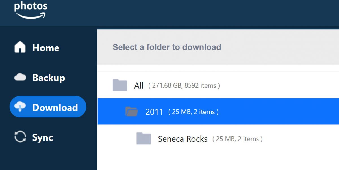This screenshot has height=170, width=339.
Task: Click the Download cloud icon in the sidebar
Action: point(20,107)
